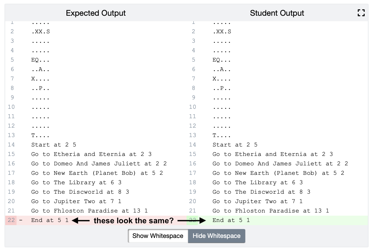371x250 pixels.
Task: Click student line number 14
Action: 193,145
